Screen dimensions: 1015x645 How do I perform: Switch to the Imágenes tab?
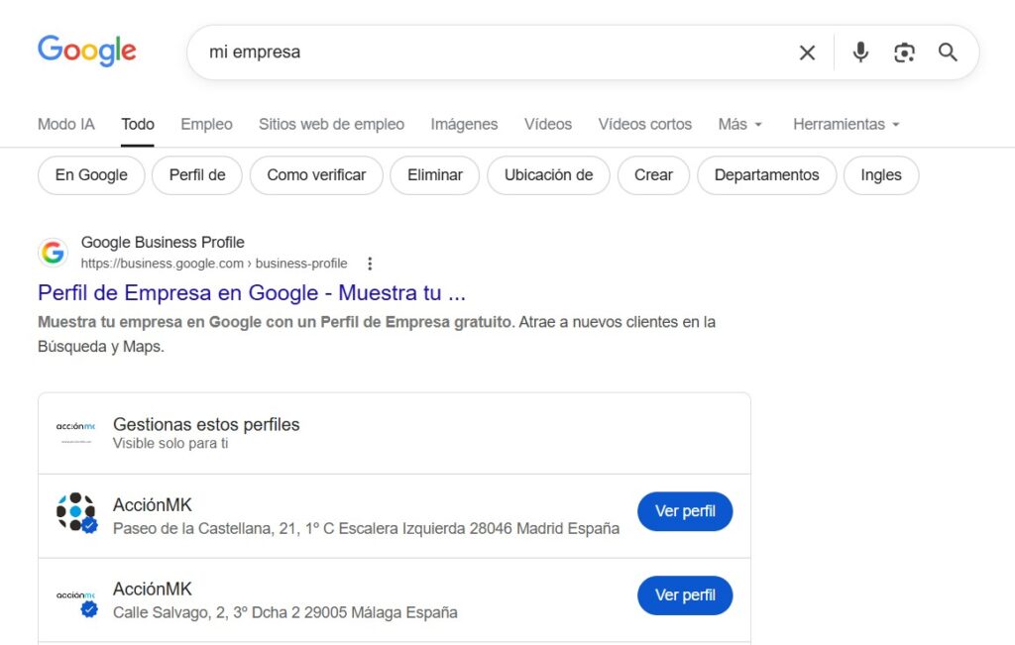pyautogui.click(x=464, y=124)
